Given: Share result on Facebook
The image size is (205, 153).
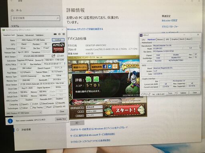Looking at the screenshot, I should (105, 67).
